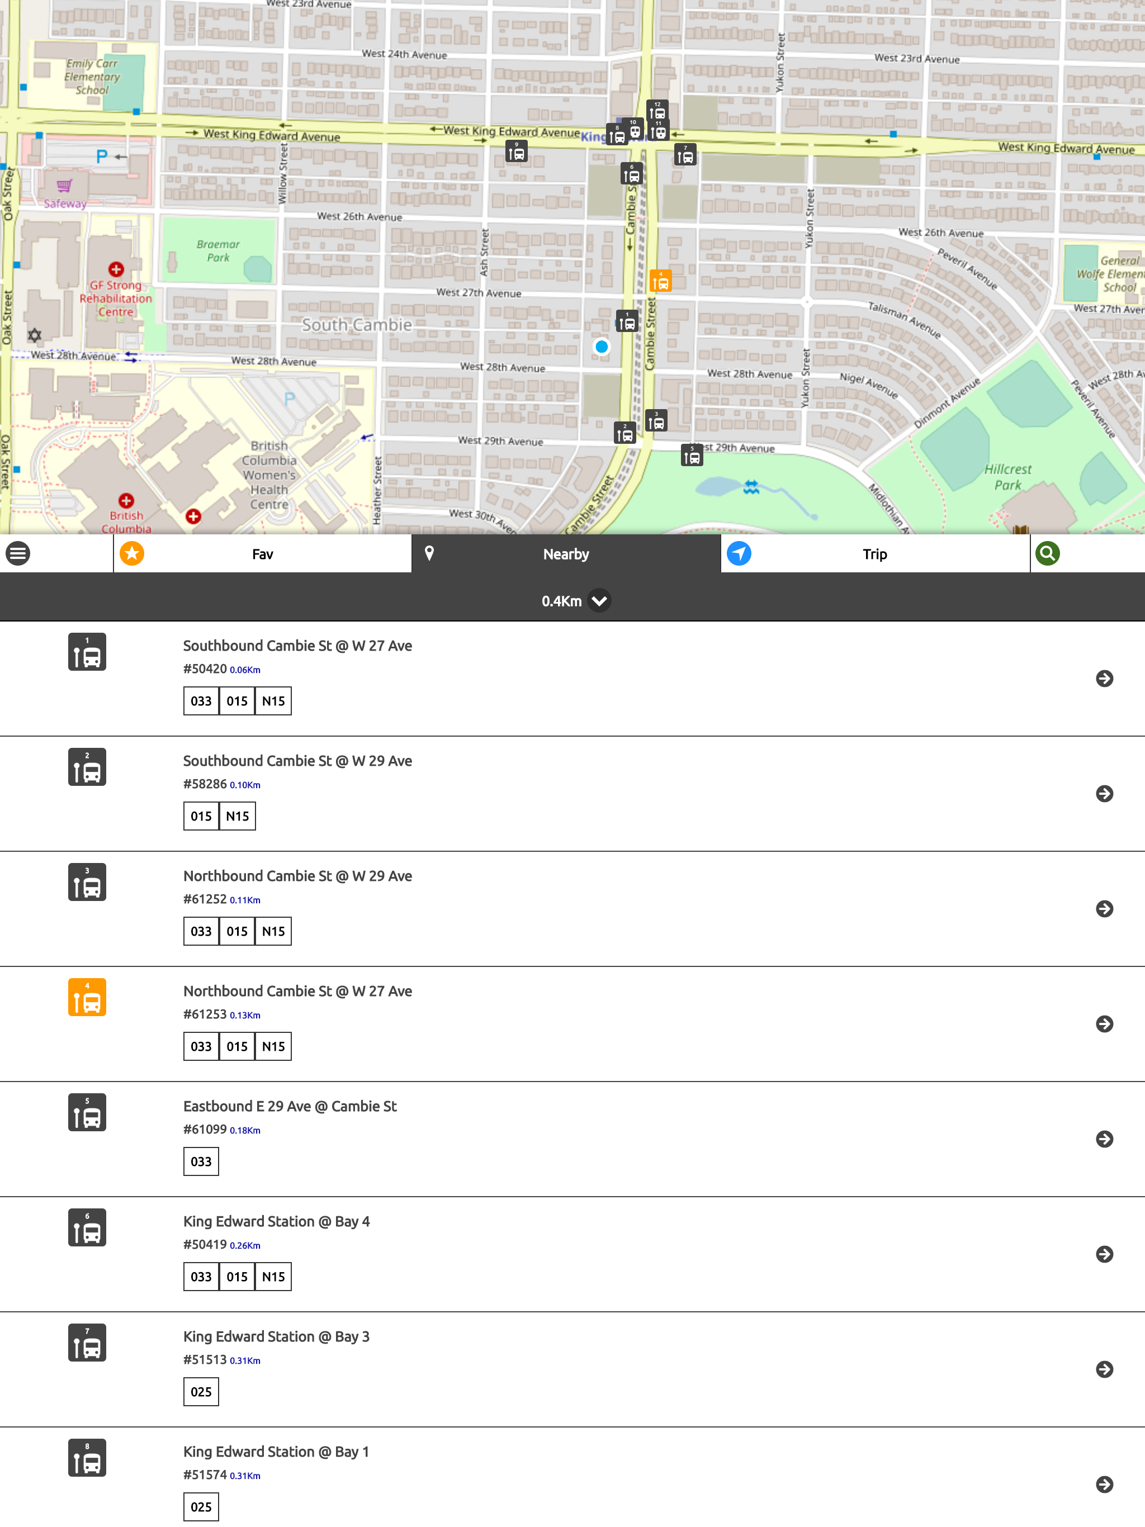Click orange map marker 4
This screenshot has height=1527, width=1145.
pyautogui.click(x=661, y=280)
